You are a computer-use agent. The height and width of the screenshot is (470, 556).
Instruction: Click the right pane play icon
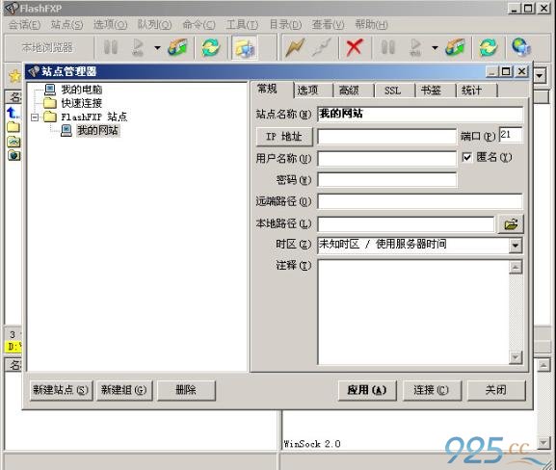click(415, 47)
